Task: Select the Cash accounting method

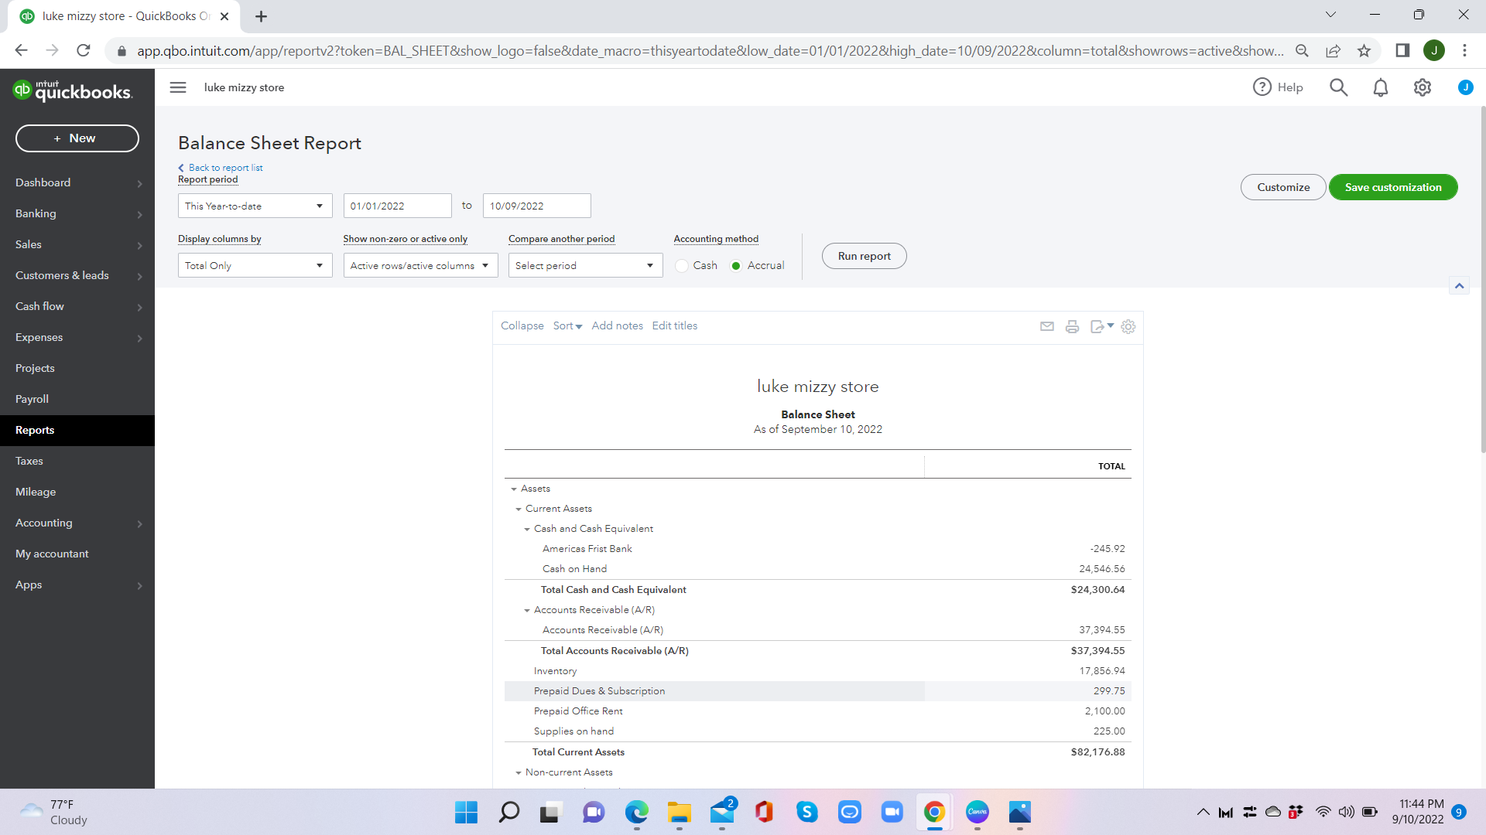Action: click(682, 265)
